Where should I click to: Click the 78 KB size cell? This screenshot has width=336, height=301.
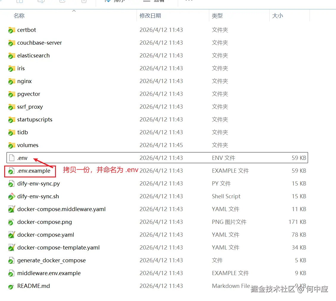coord(299,235)
